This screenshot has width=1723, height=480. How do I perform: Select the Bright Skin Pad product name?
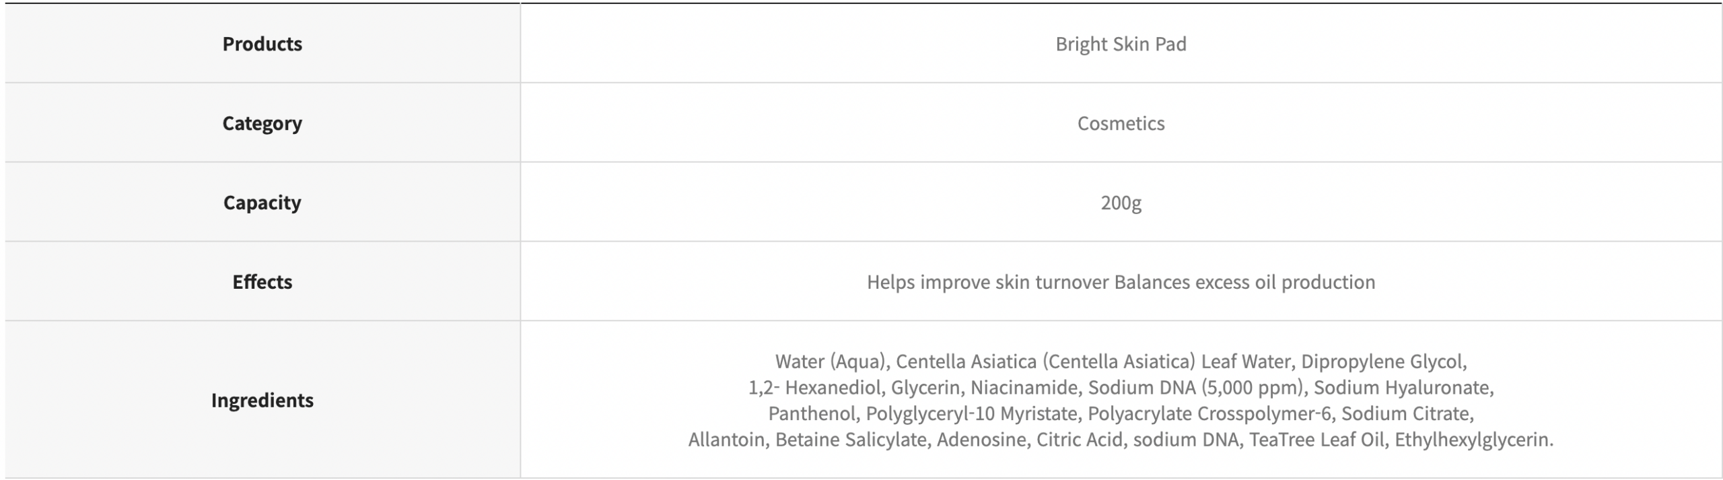(1121, 44)
